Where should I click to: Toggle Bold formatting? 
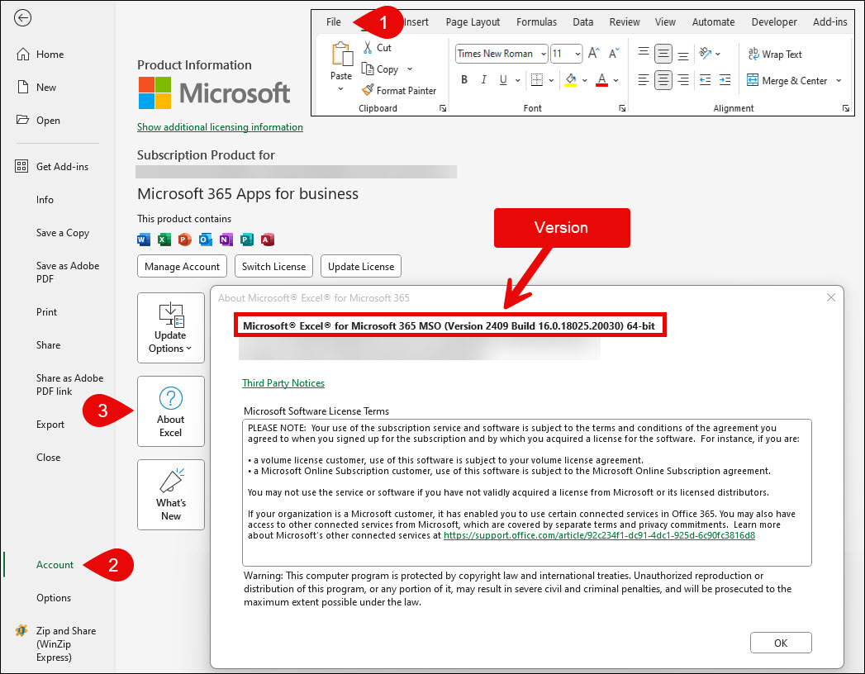[x=464, y=80]
